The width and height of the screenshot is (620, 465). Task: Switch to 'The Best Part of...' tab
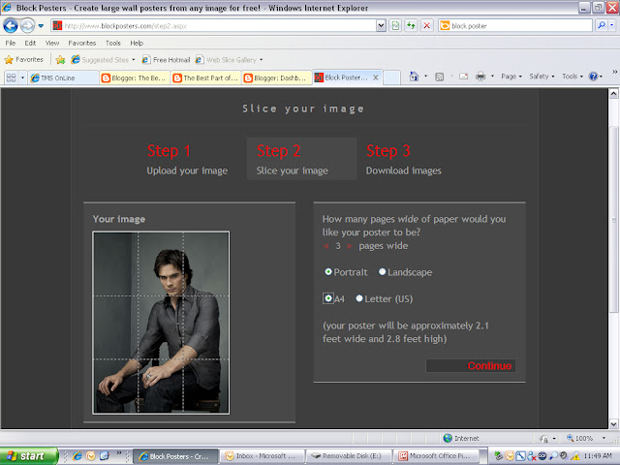pos(206,77)
